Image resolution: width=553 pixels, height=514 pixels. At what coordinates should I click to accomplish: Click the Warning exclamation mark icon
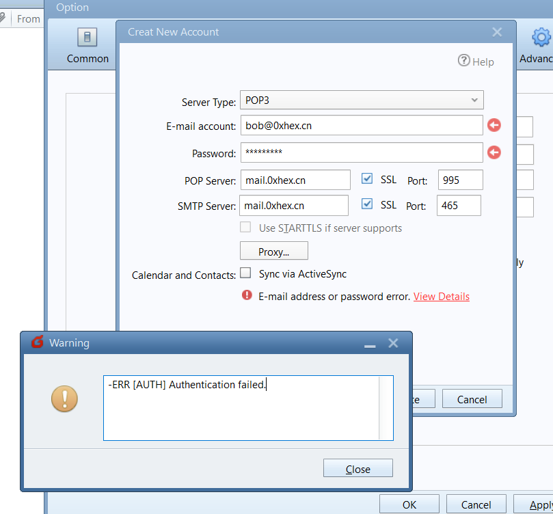coord(64,398)
